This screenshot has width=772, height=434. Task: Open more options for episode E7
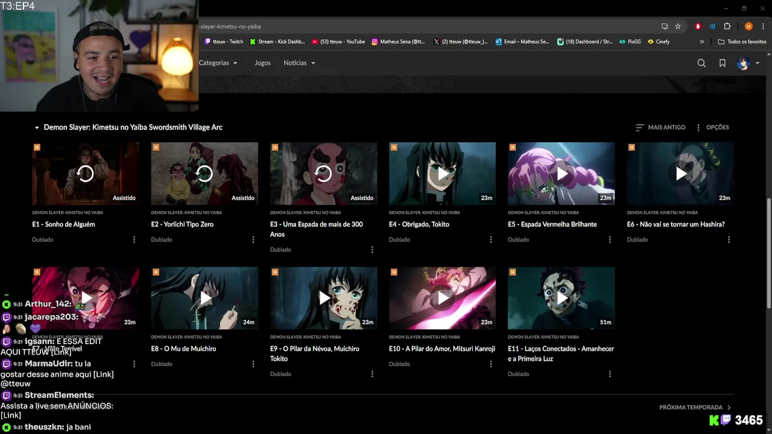134,364
